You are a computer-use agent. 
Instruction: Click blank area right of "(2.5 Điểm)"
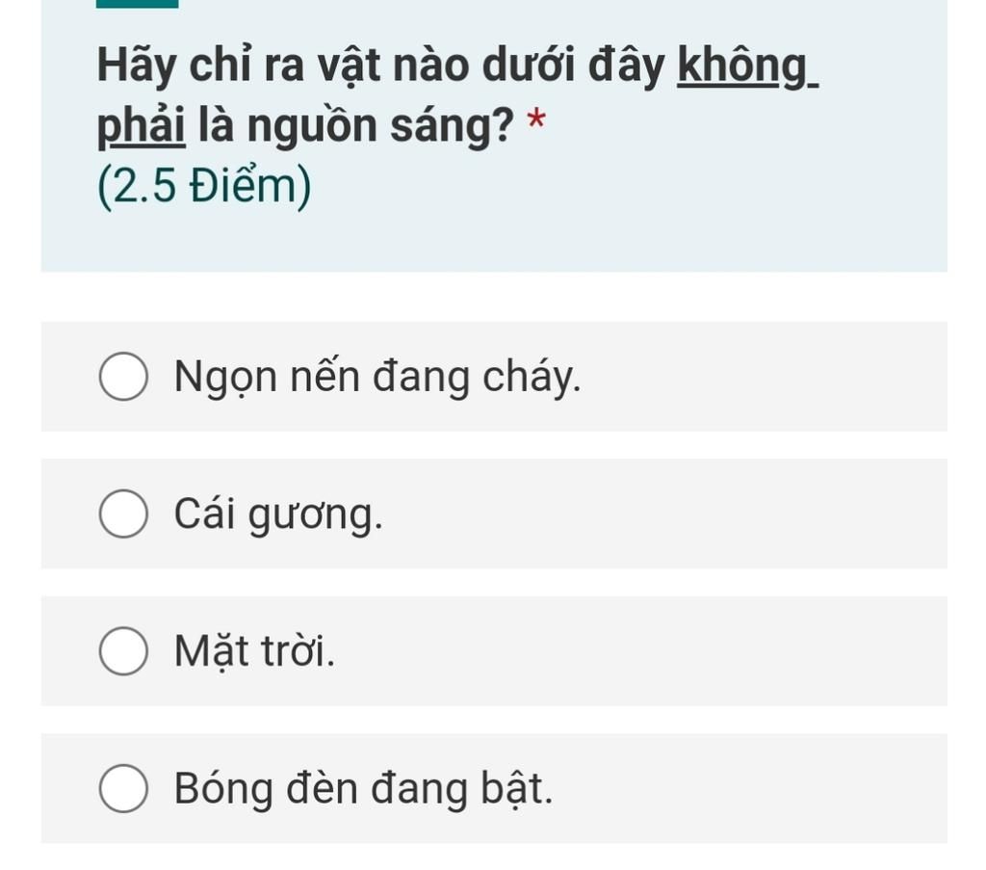pyautogui.click(x=626, y=187)
